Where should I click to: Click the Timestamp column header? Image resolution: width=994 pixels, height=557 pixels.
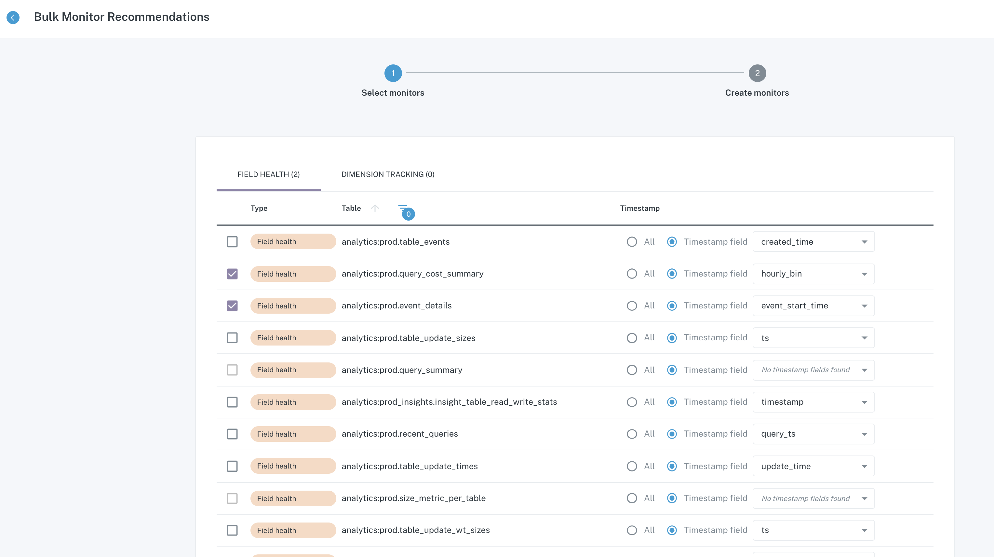[x=640, y=208]
